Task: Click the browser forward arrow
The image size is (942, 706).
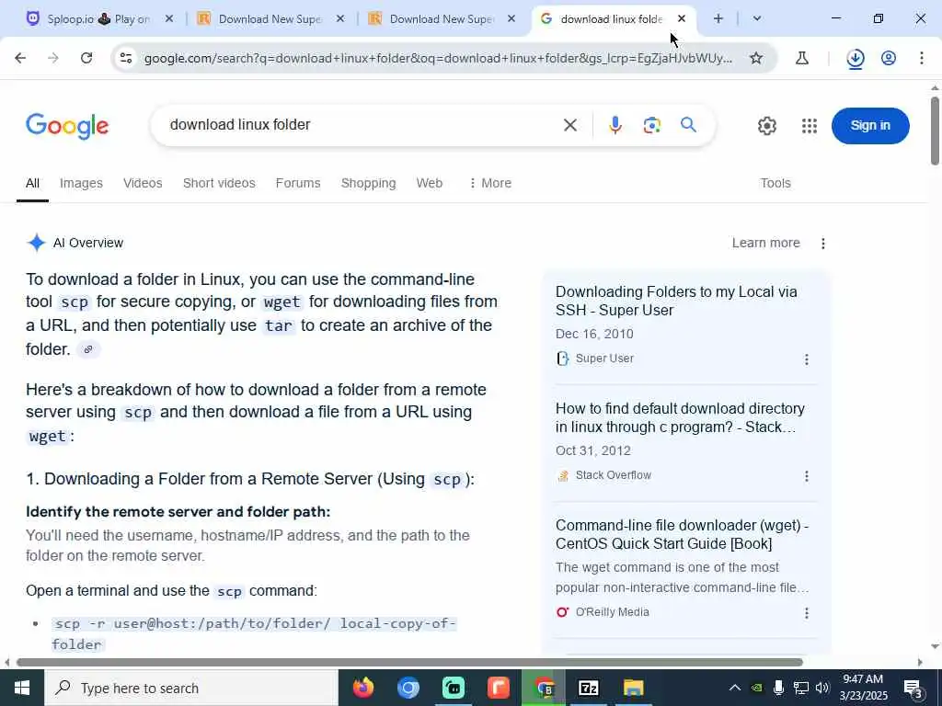Action: click(53, 58)
